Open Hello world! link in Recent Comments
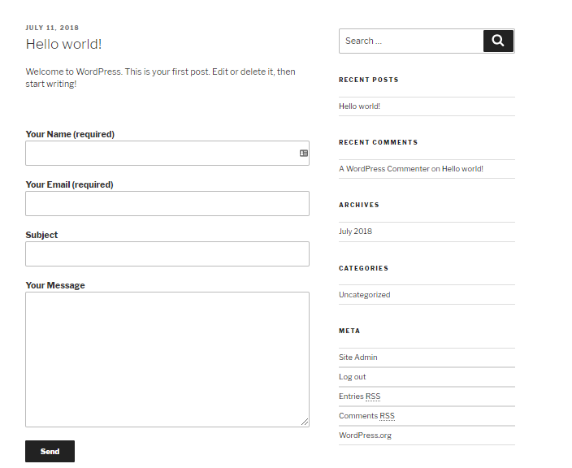This screenshot has height=468, width=572. (x=462, y=169)
